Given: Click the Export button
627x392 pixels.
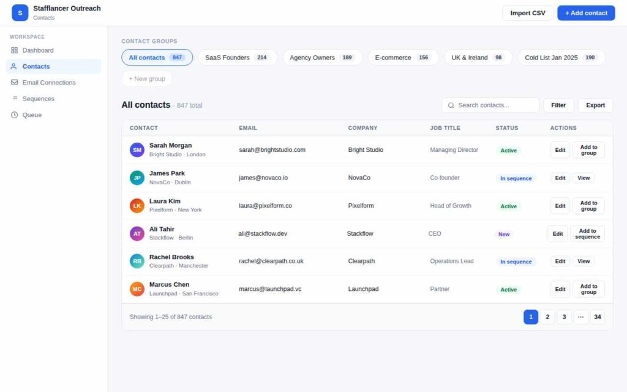Looking at the screenshot, I should point(595,105).
